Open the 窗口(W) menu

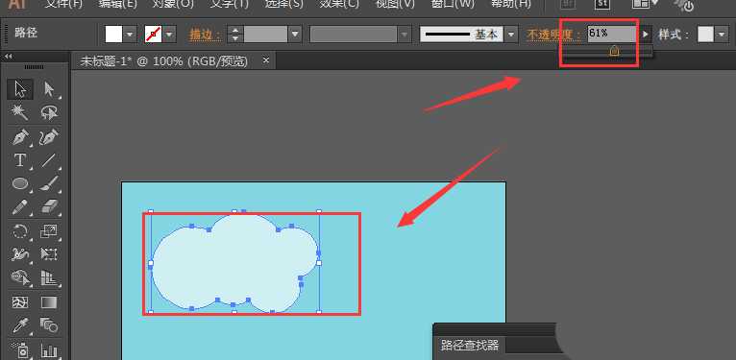pyautogui.click(x=452, y=4)
